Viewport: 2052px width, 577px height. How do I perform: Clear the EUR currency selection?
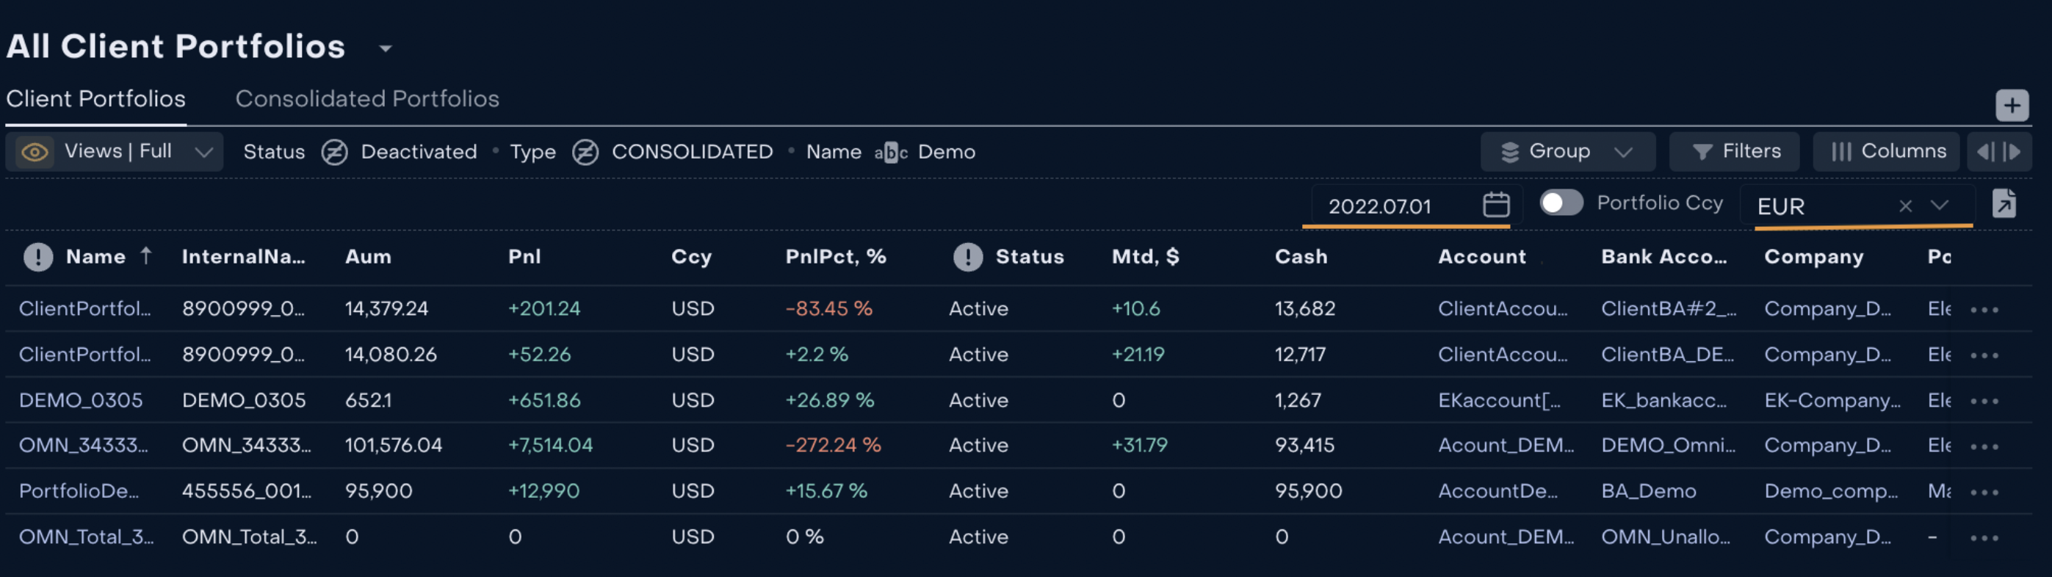tap(1904, 206)
